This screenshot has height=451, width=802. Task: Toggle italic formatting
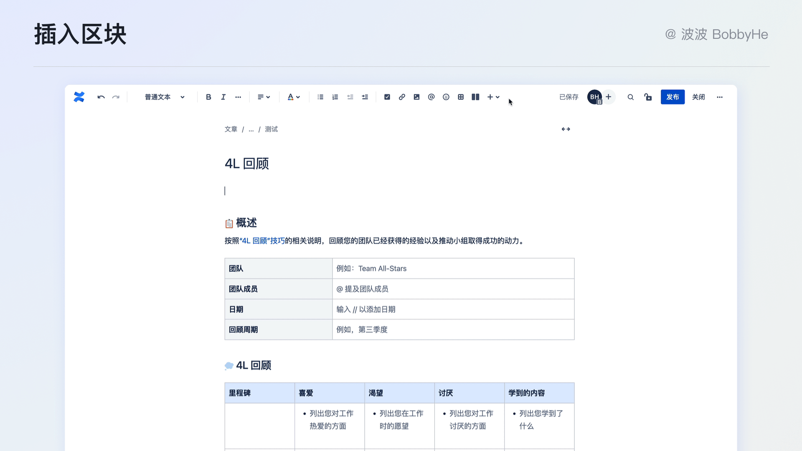(223, 97)
